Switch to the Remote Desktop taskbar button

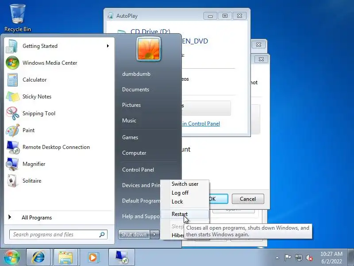(122, 258)
